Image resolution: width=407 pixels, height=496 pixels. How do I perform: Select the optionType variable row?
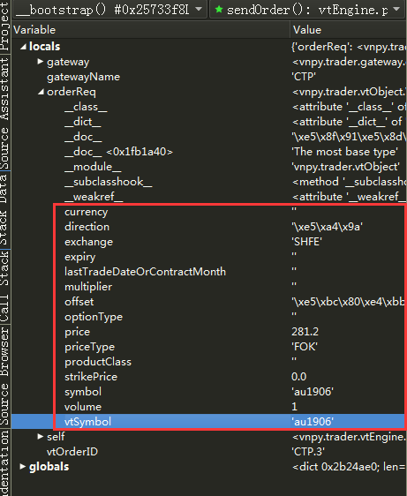pyautogui.click(x=209, y=317)
